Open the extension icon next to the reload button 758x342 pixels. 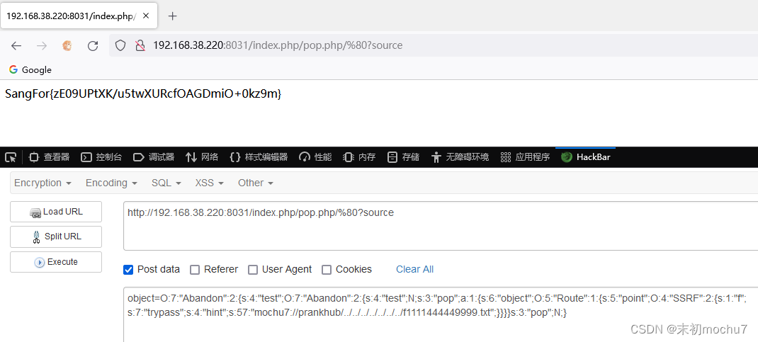click(x=67, y=45)
